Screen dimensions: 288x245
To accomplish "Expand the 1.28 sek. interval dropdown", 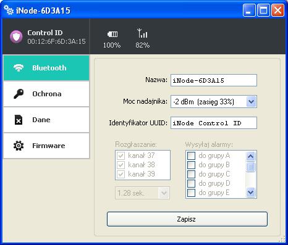I will [142, 193].
